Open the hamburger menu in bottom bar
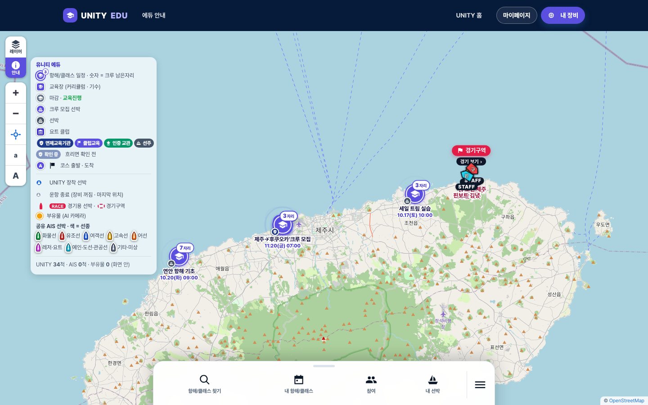This screenshot has height=405, width=648. click(x=480, y=385)
